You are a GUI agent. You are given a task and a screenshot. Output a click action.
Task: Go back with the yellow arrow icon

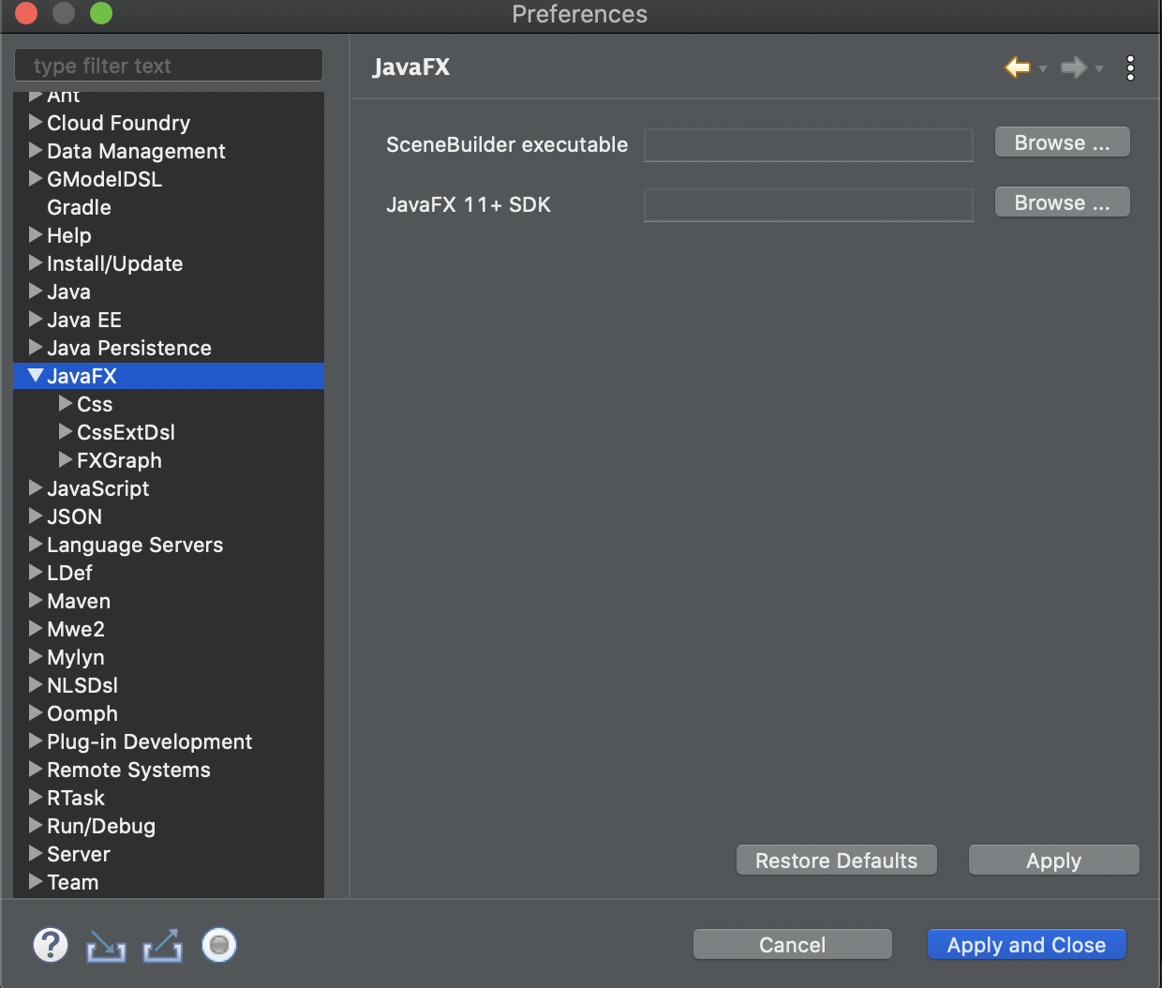pos(1017,67)
